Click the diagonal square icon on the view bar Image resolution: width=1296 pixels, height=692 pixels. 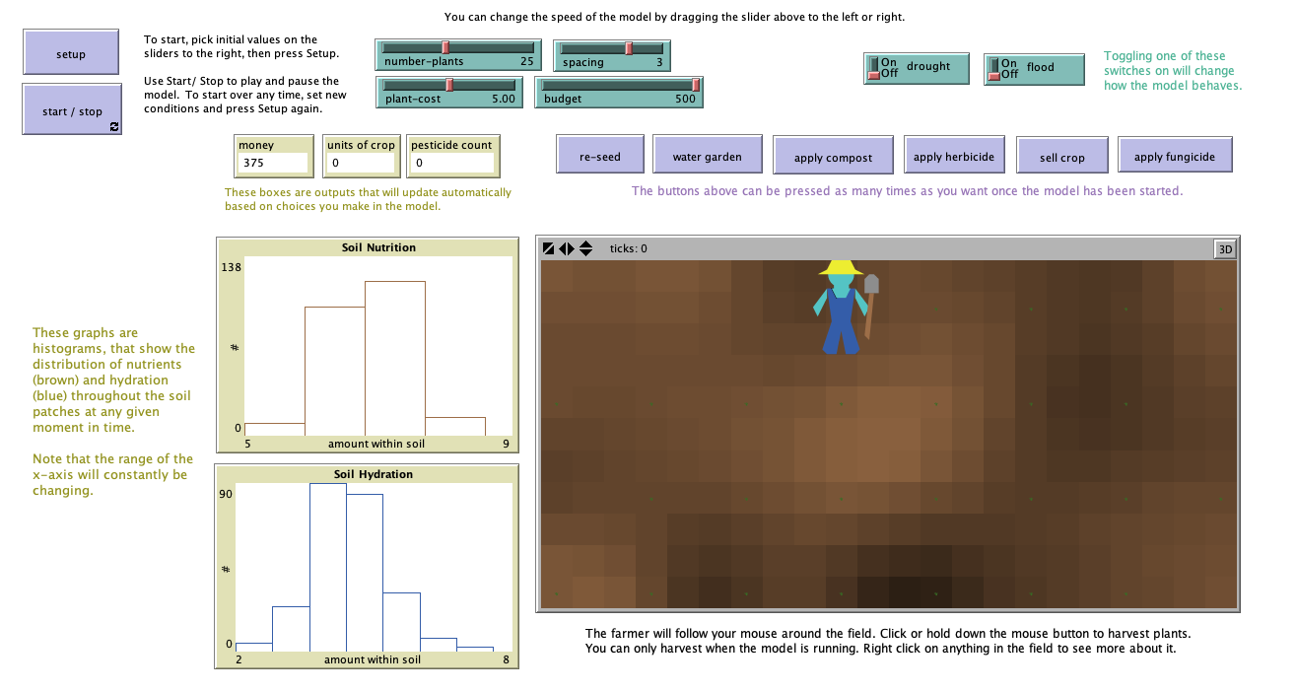click(549, 248)
